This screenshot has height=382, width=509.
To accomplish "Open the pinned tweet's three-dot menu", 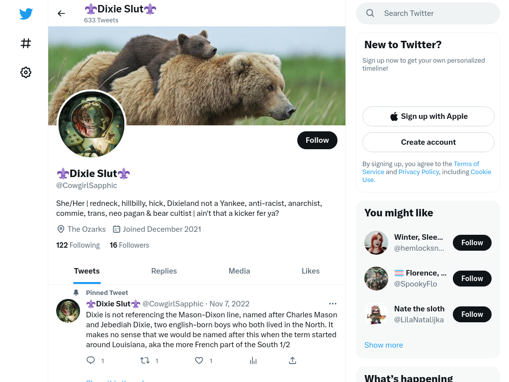I will pyautogui.click(x=333, y=304).
